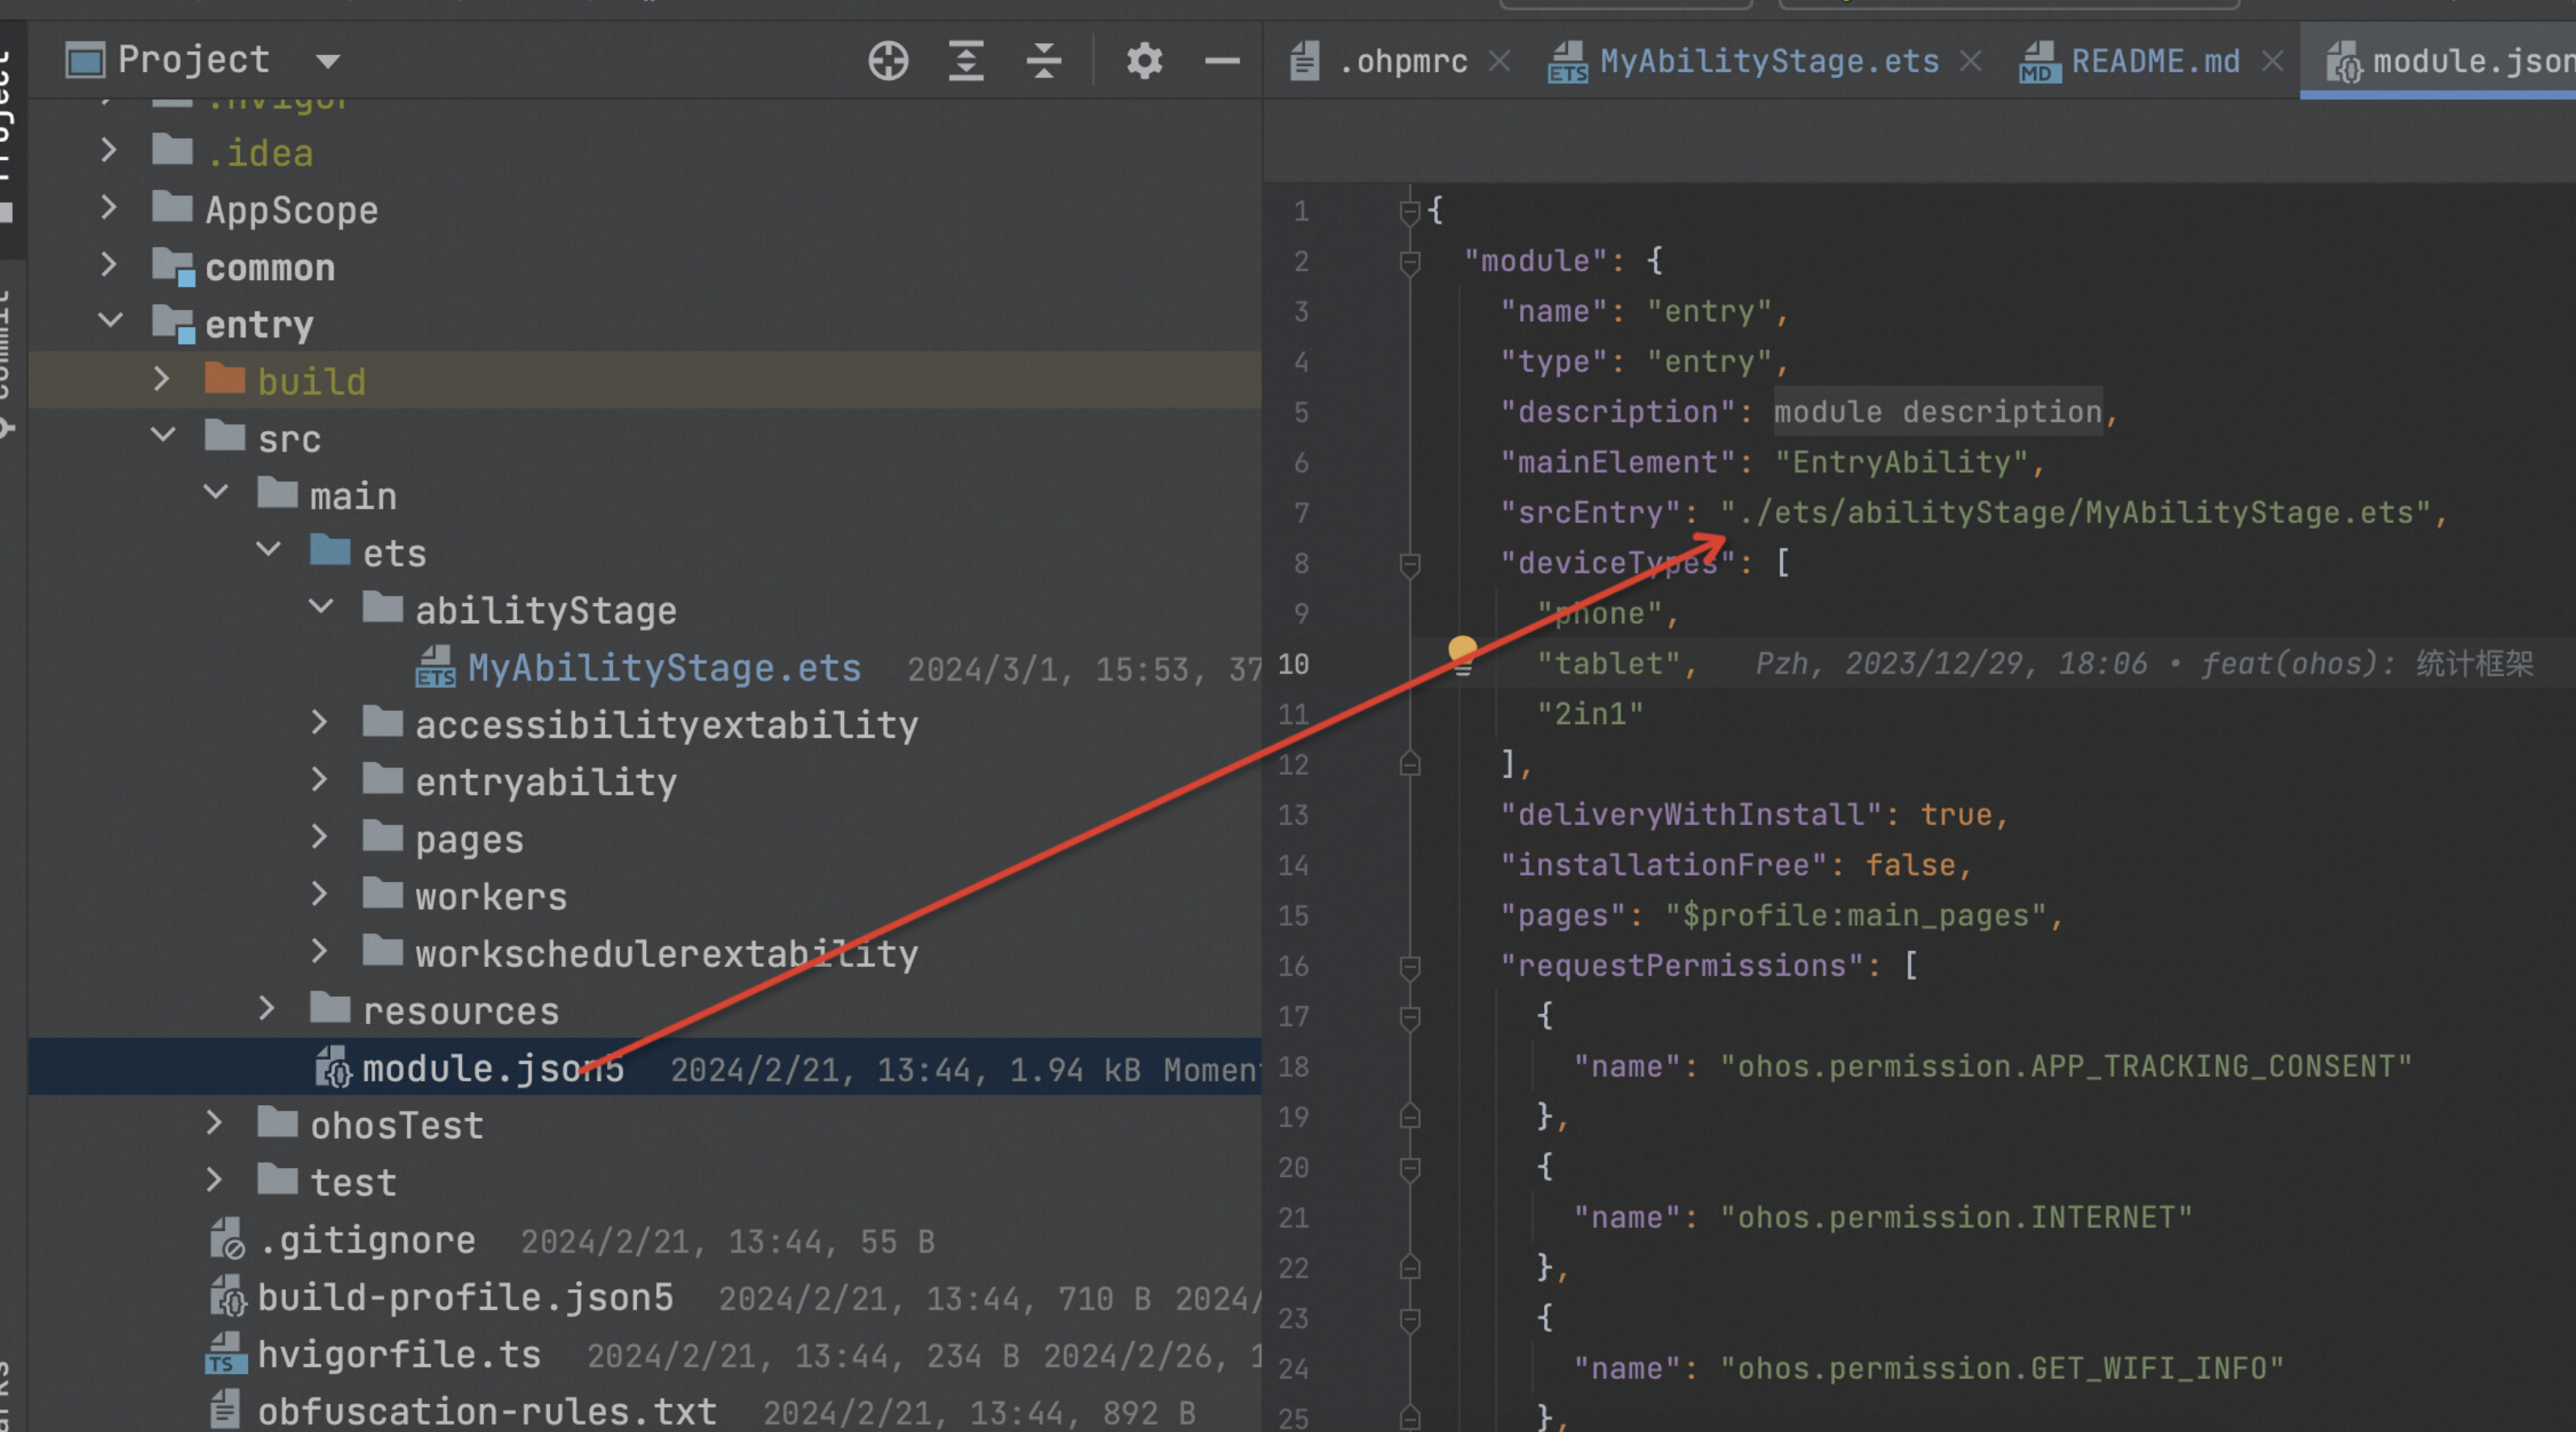The width and height of the screenshot is (2576, 1432).
Task: Expand the workers folder
Action: coord(319,894)
